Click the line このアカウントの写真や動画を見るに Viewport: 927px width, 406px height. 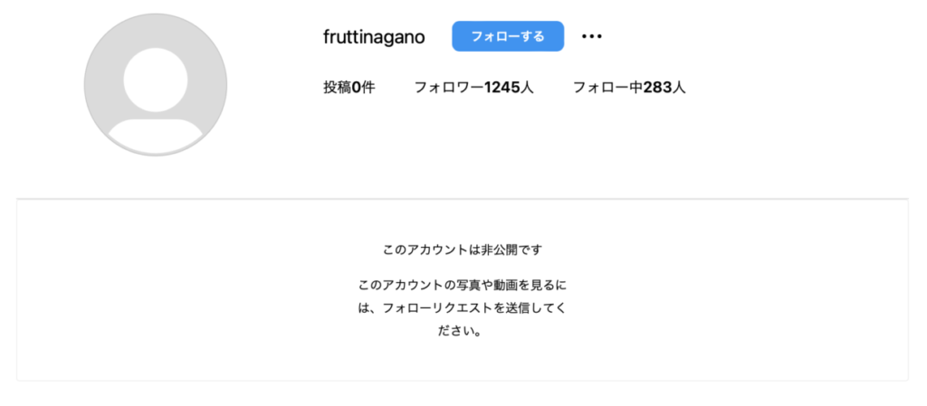coord(463,286)
